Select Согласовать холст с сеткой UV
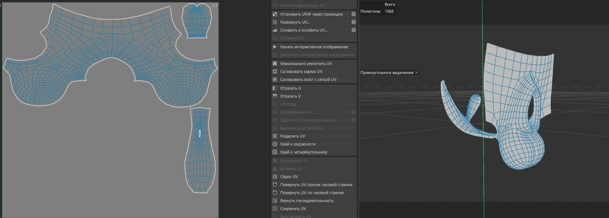This screenshot has height=218, width=609. tap(314, 79)
